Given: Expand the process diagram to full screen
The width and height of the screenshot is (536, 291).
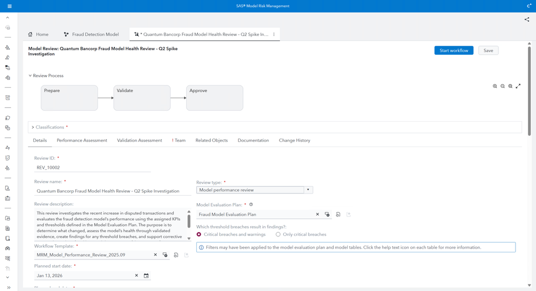Looking at the screenshot, I should (x=518, y=86).
